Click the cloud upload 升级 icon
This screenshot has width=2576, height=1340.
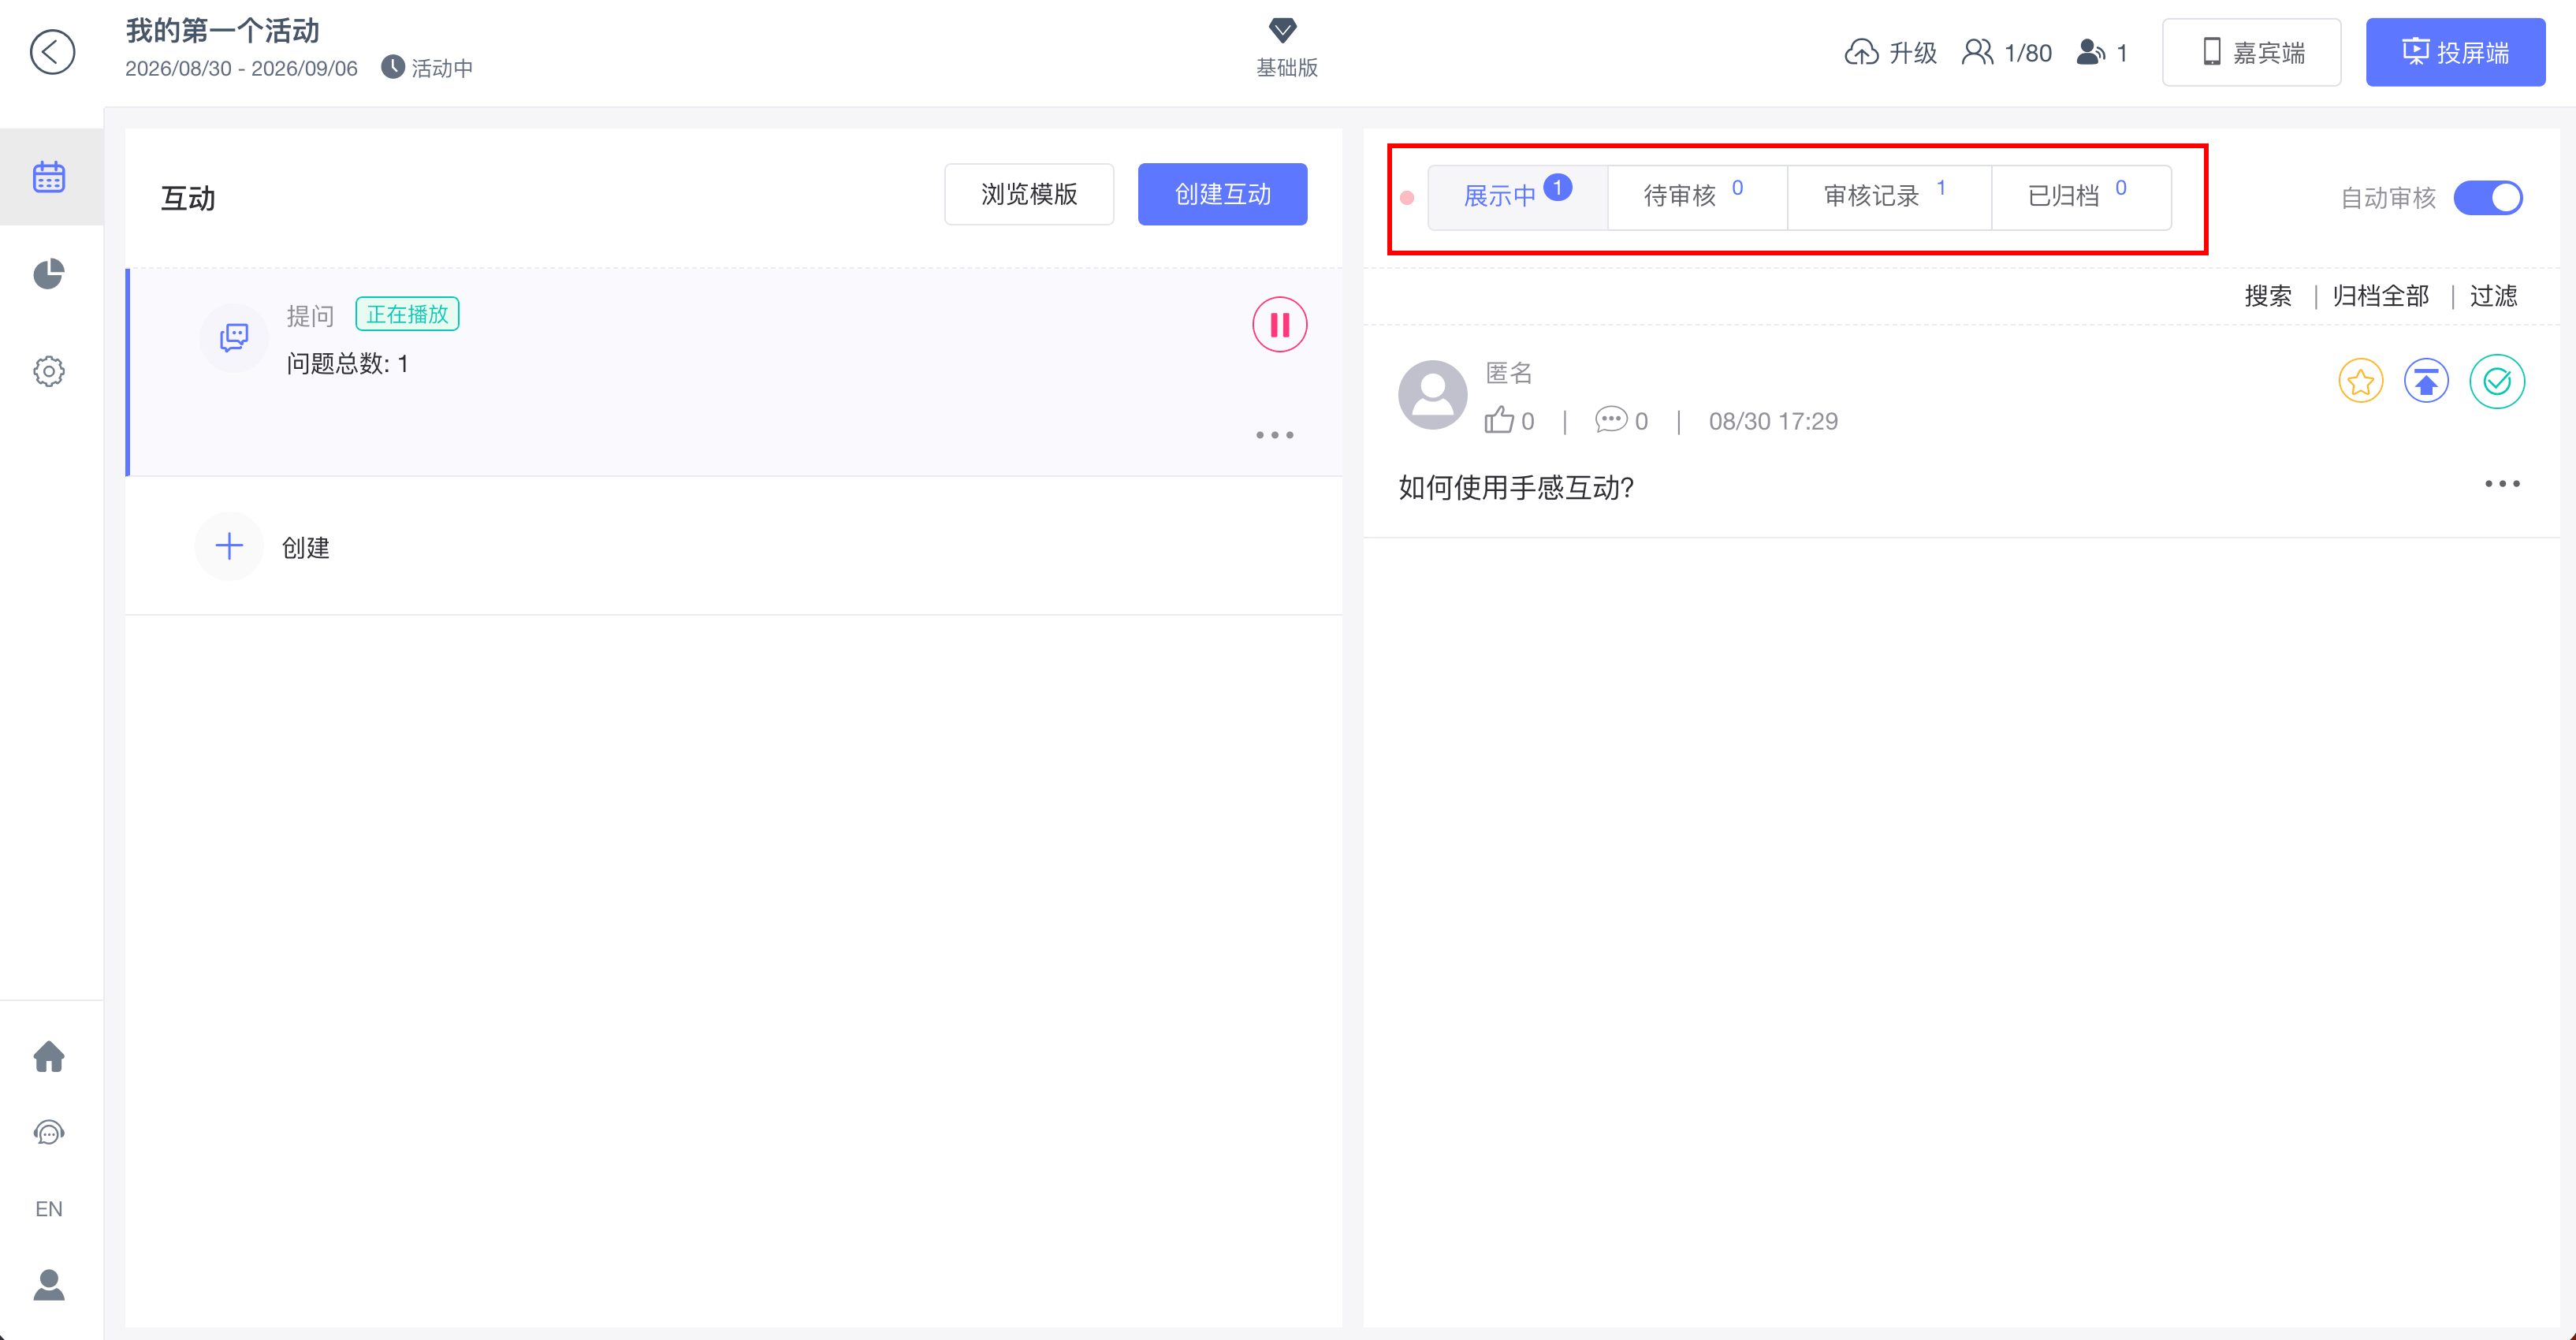pyautogui.click(x=1861, y=52)
